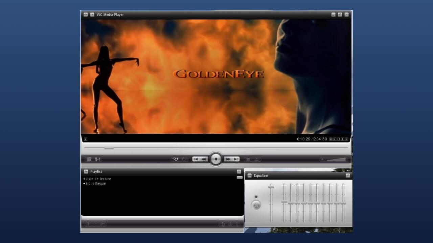The height and width of the screenshot is (243, 433).
Task: Open the Equalizer window title icon menu
Action: 250,175
